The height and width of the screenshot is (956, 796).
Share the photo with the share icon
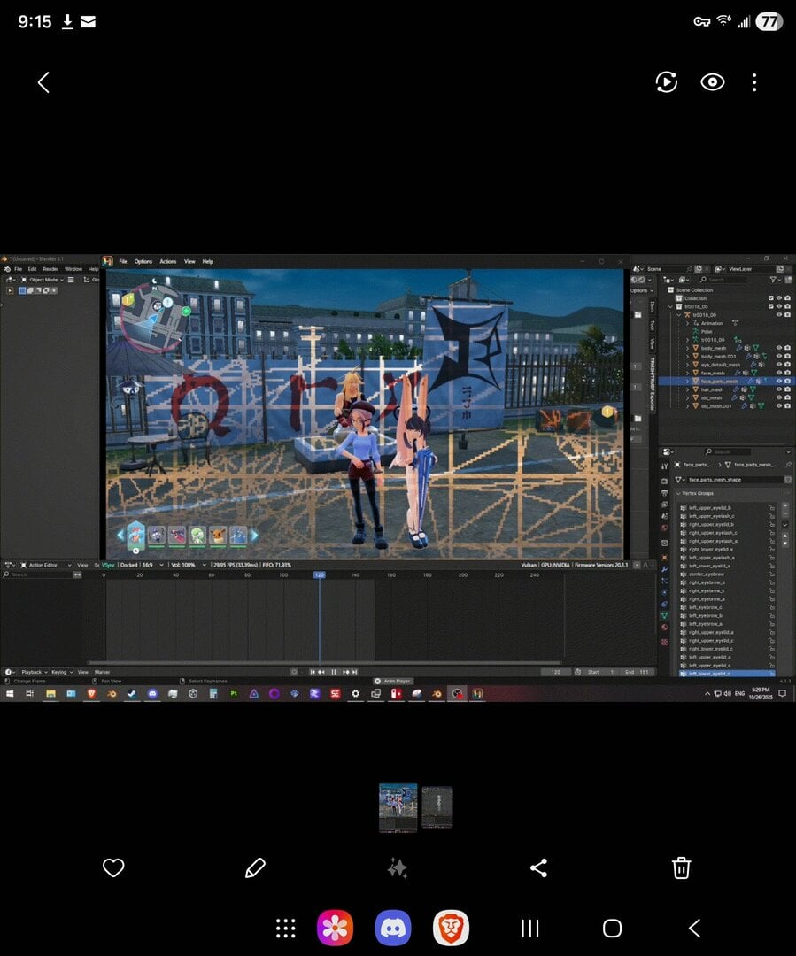[538, 867]
